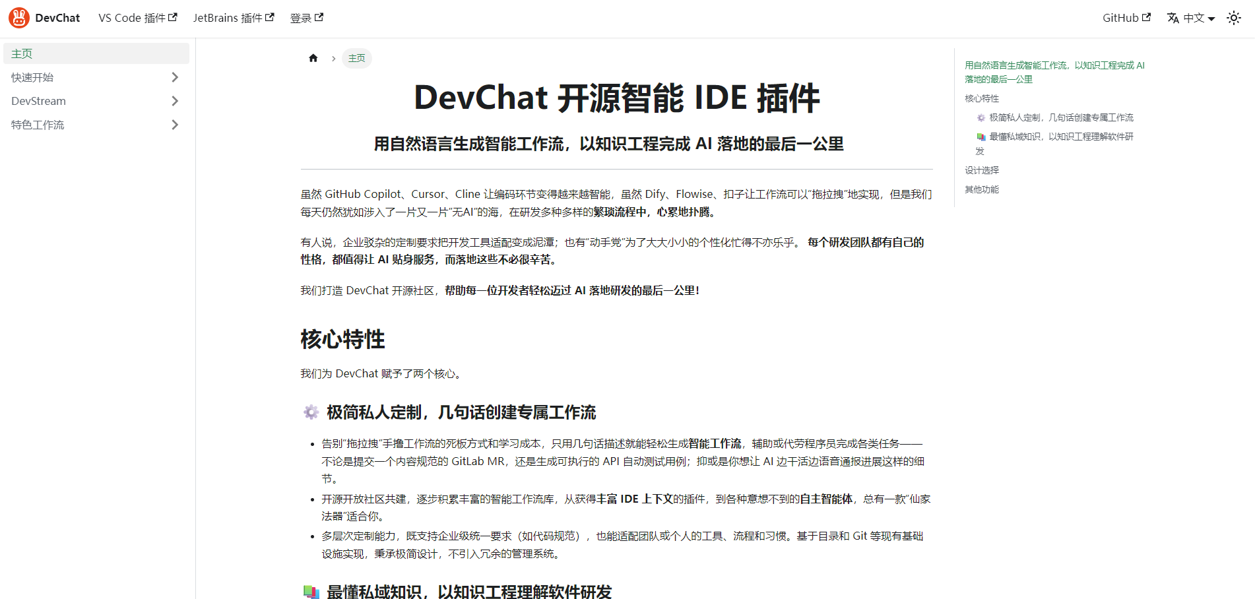Open the JetBrains 插件 link

(234, 18)
